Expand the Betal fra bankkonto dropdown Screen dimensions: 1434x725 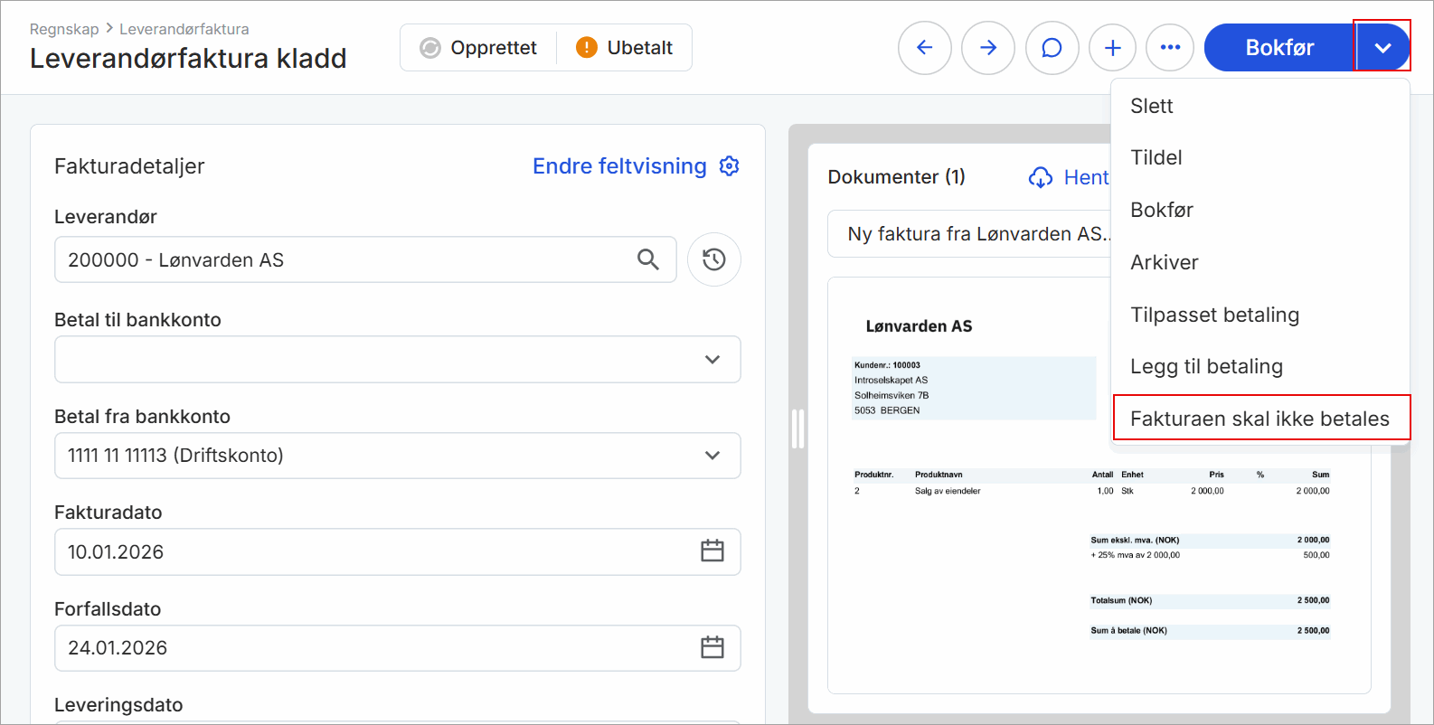(x=712, y=456)
